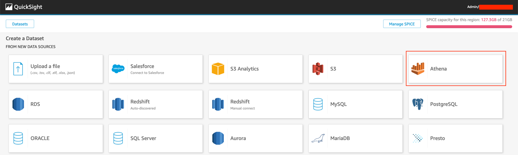
Task: Click the QuickSight title text
Action: pyautogui.click(x=28, y=7)
